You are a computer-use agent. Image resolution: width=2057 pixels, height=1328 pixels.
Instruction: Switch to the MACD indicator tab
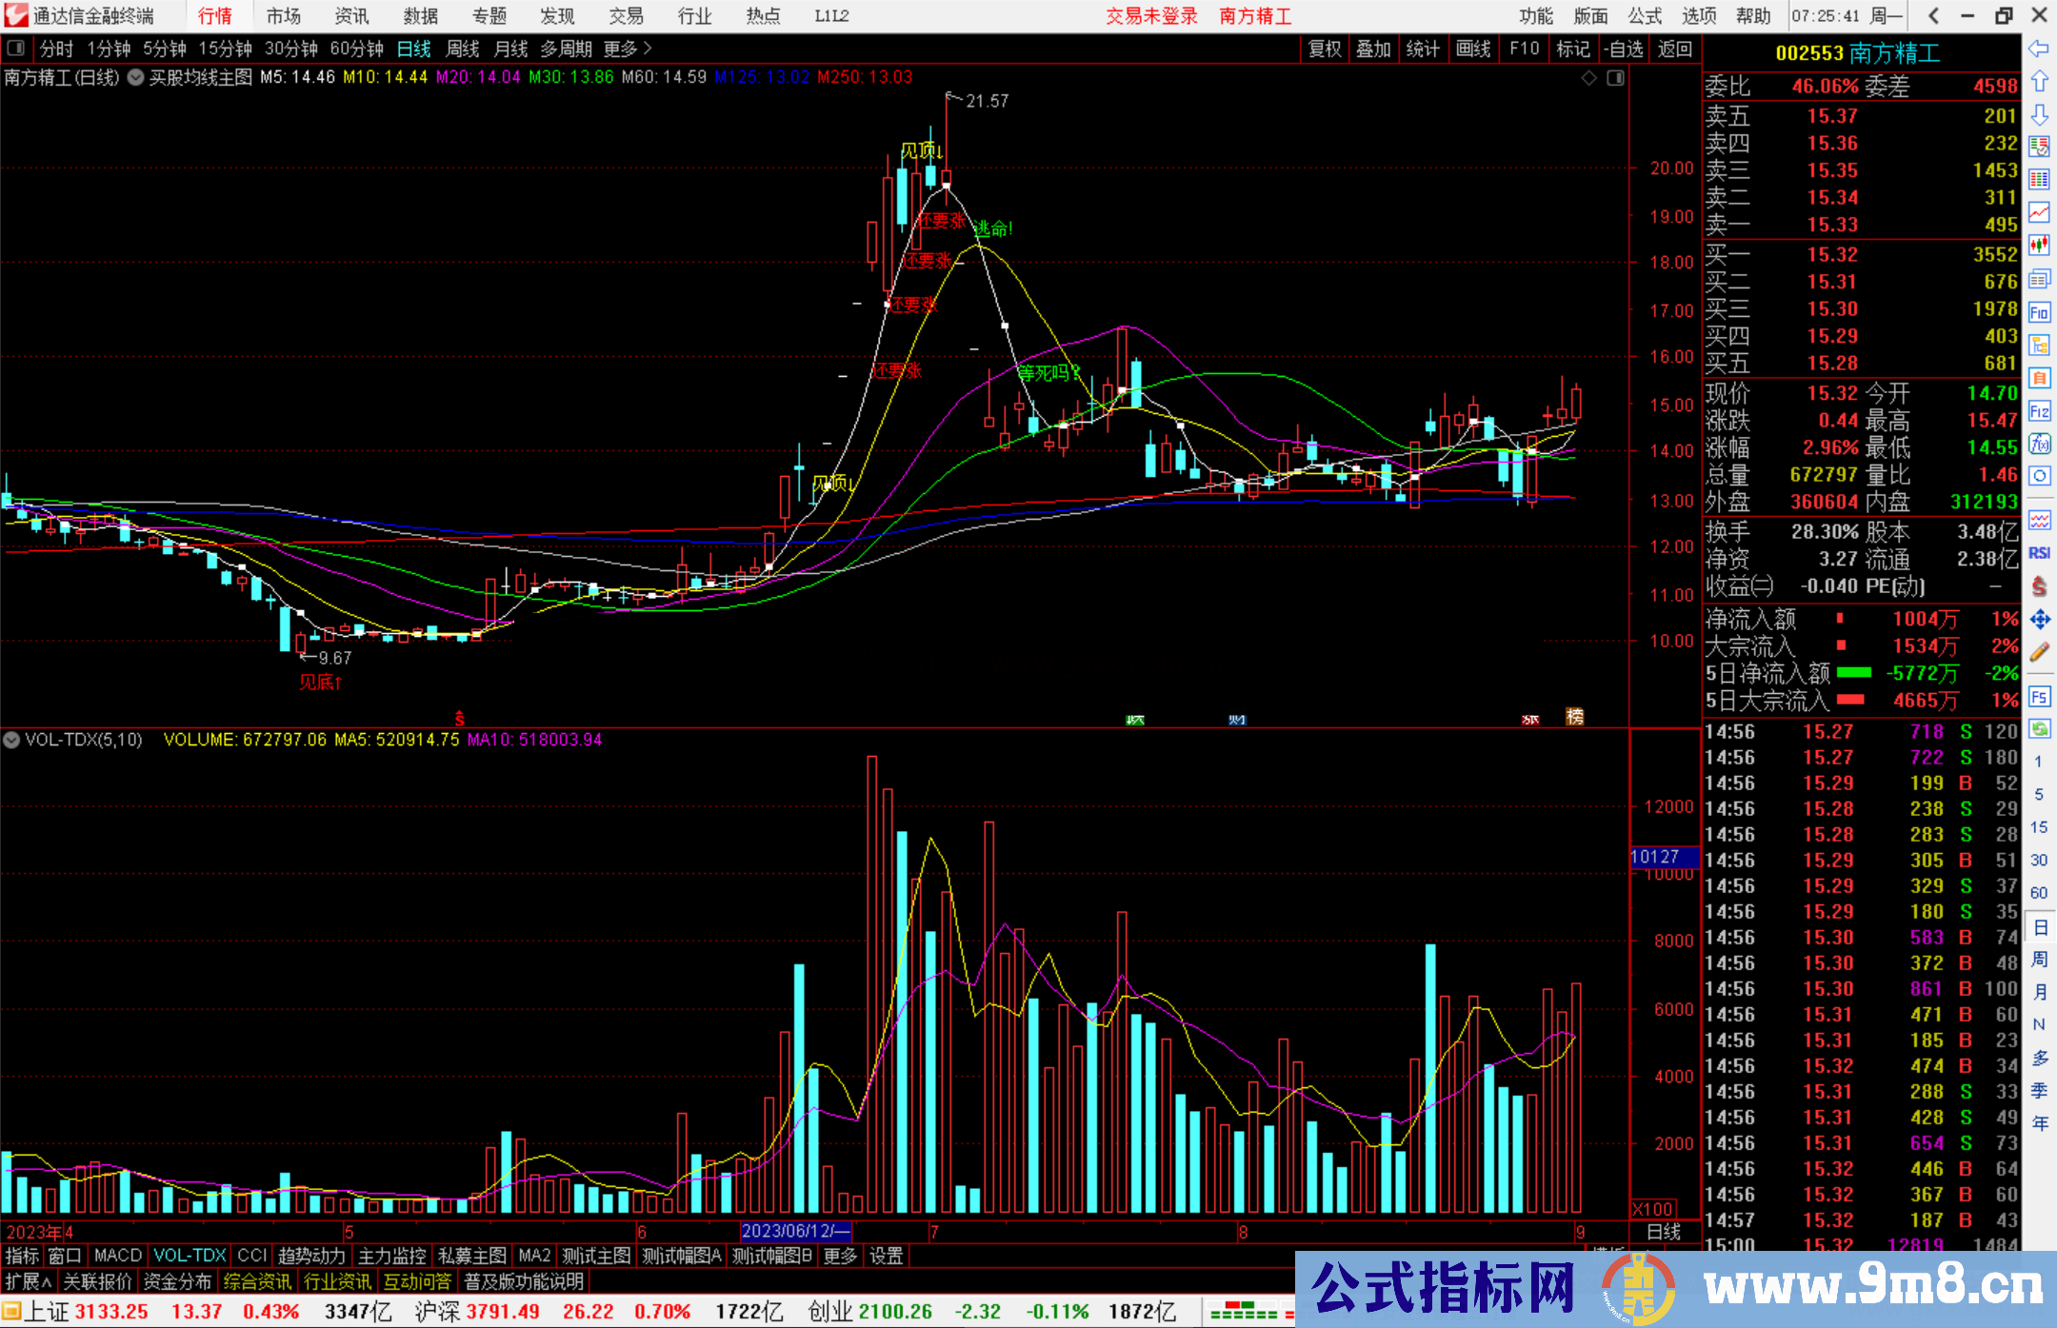[x=117, y=1256]
